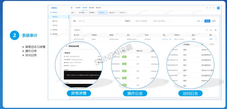Click the start date of the 异常时间 range
227x109 pixels.
(141, 21)
